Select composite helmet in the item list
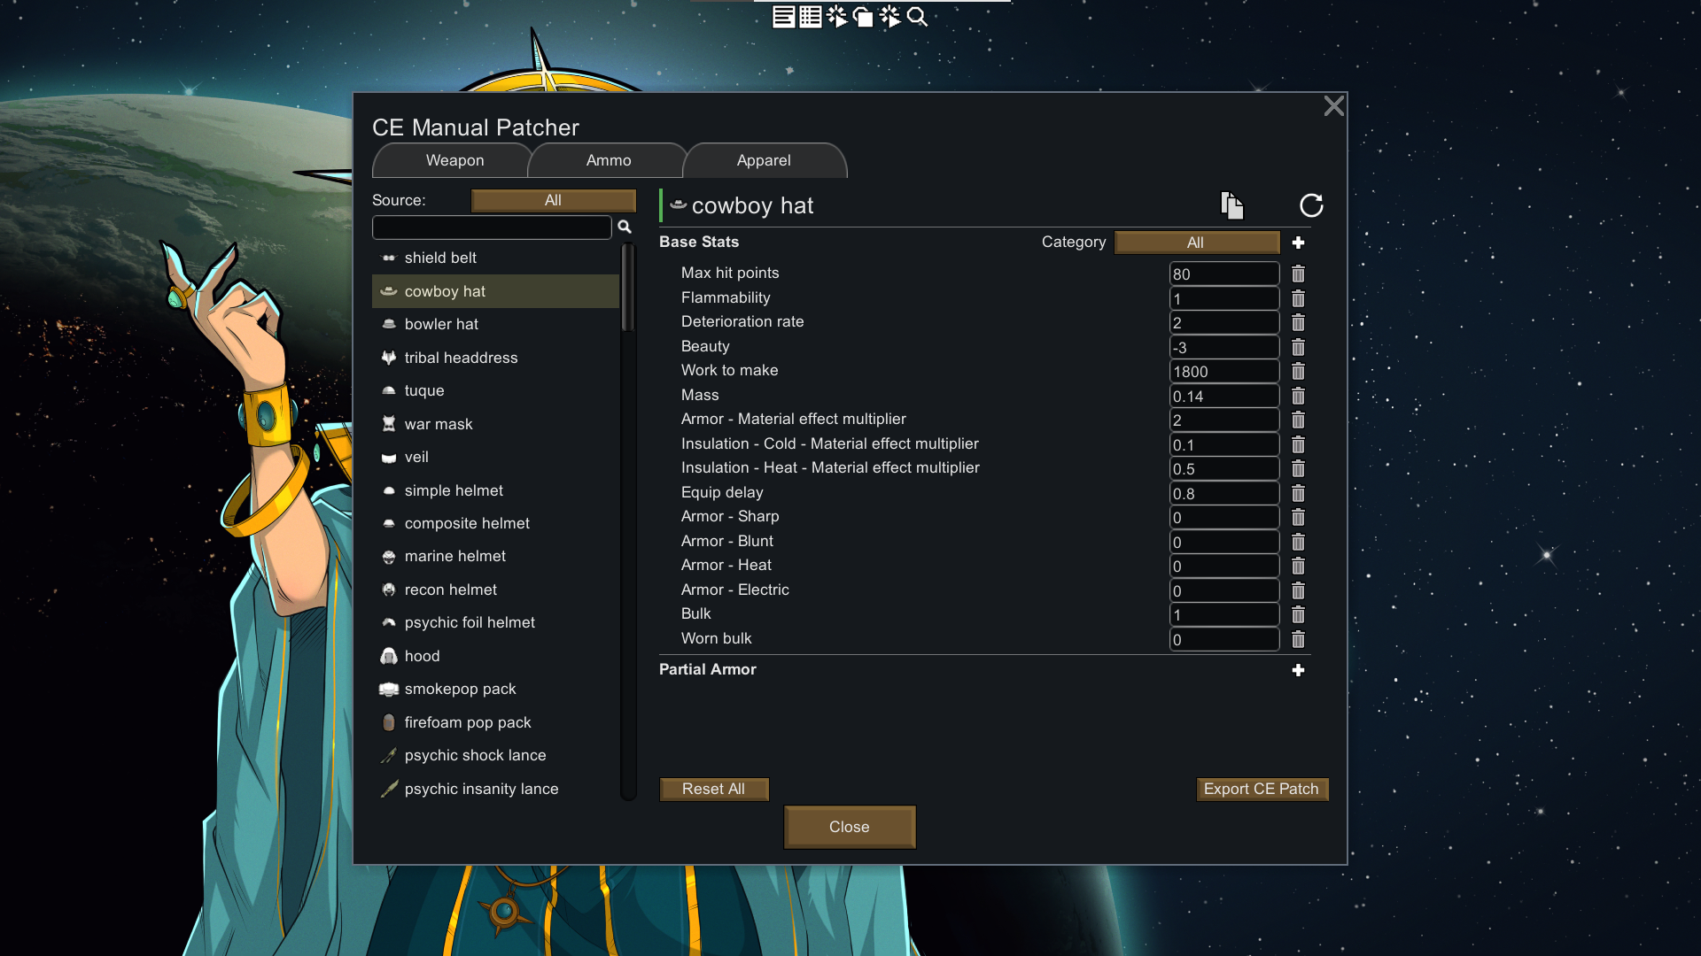Viewport: 1701px width, 956px height. [495, 523]
